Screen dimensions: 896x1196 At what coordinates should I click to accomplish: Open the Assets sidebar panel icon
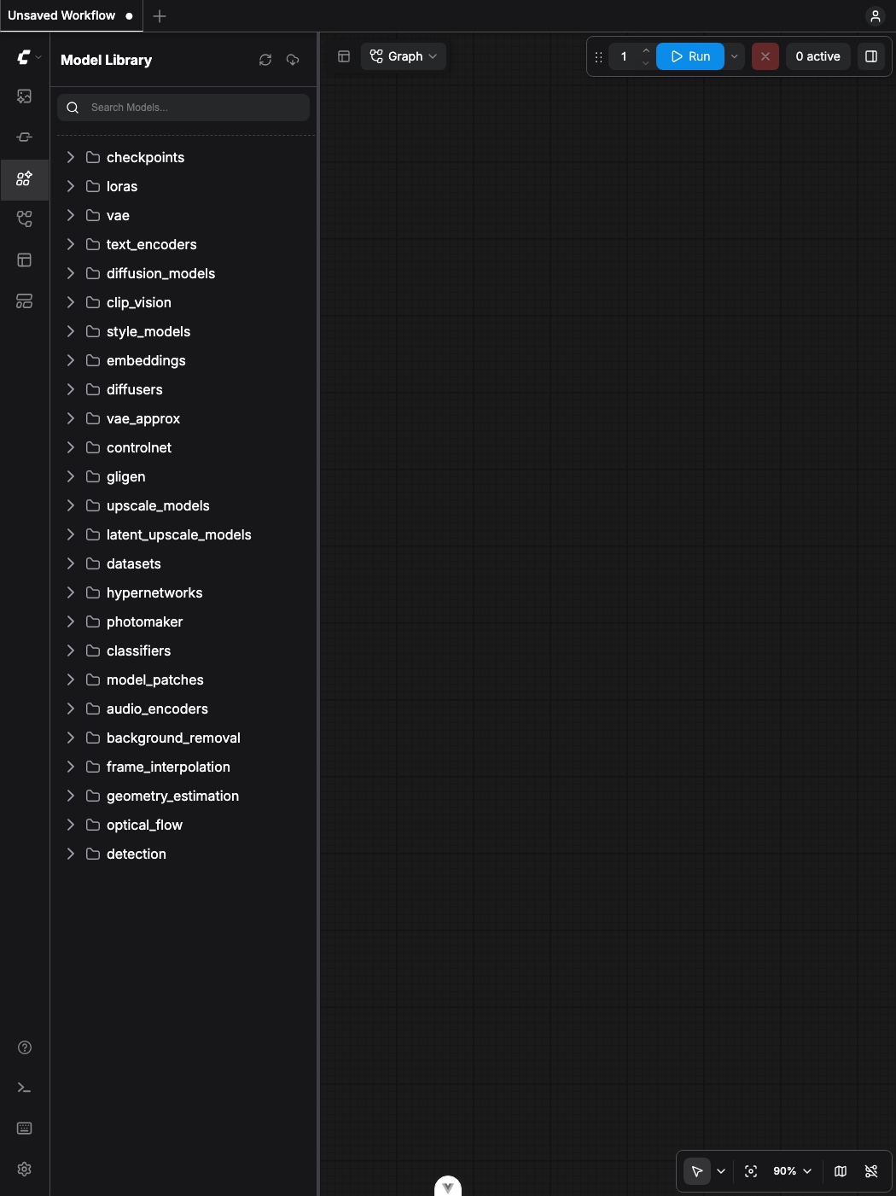point(25,96)
